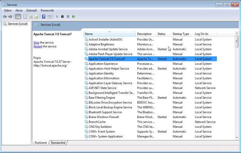The width and height of the screenshot is (241, 153).
Task: Click the gear icon beside BranchCache
Action: click(x=86, y=122)
